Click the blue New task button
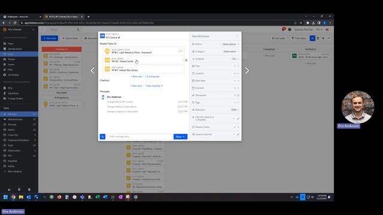Image resolution: width=383 pixels, height=215 pixels. coord(49,38)
